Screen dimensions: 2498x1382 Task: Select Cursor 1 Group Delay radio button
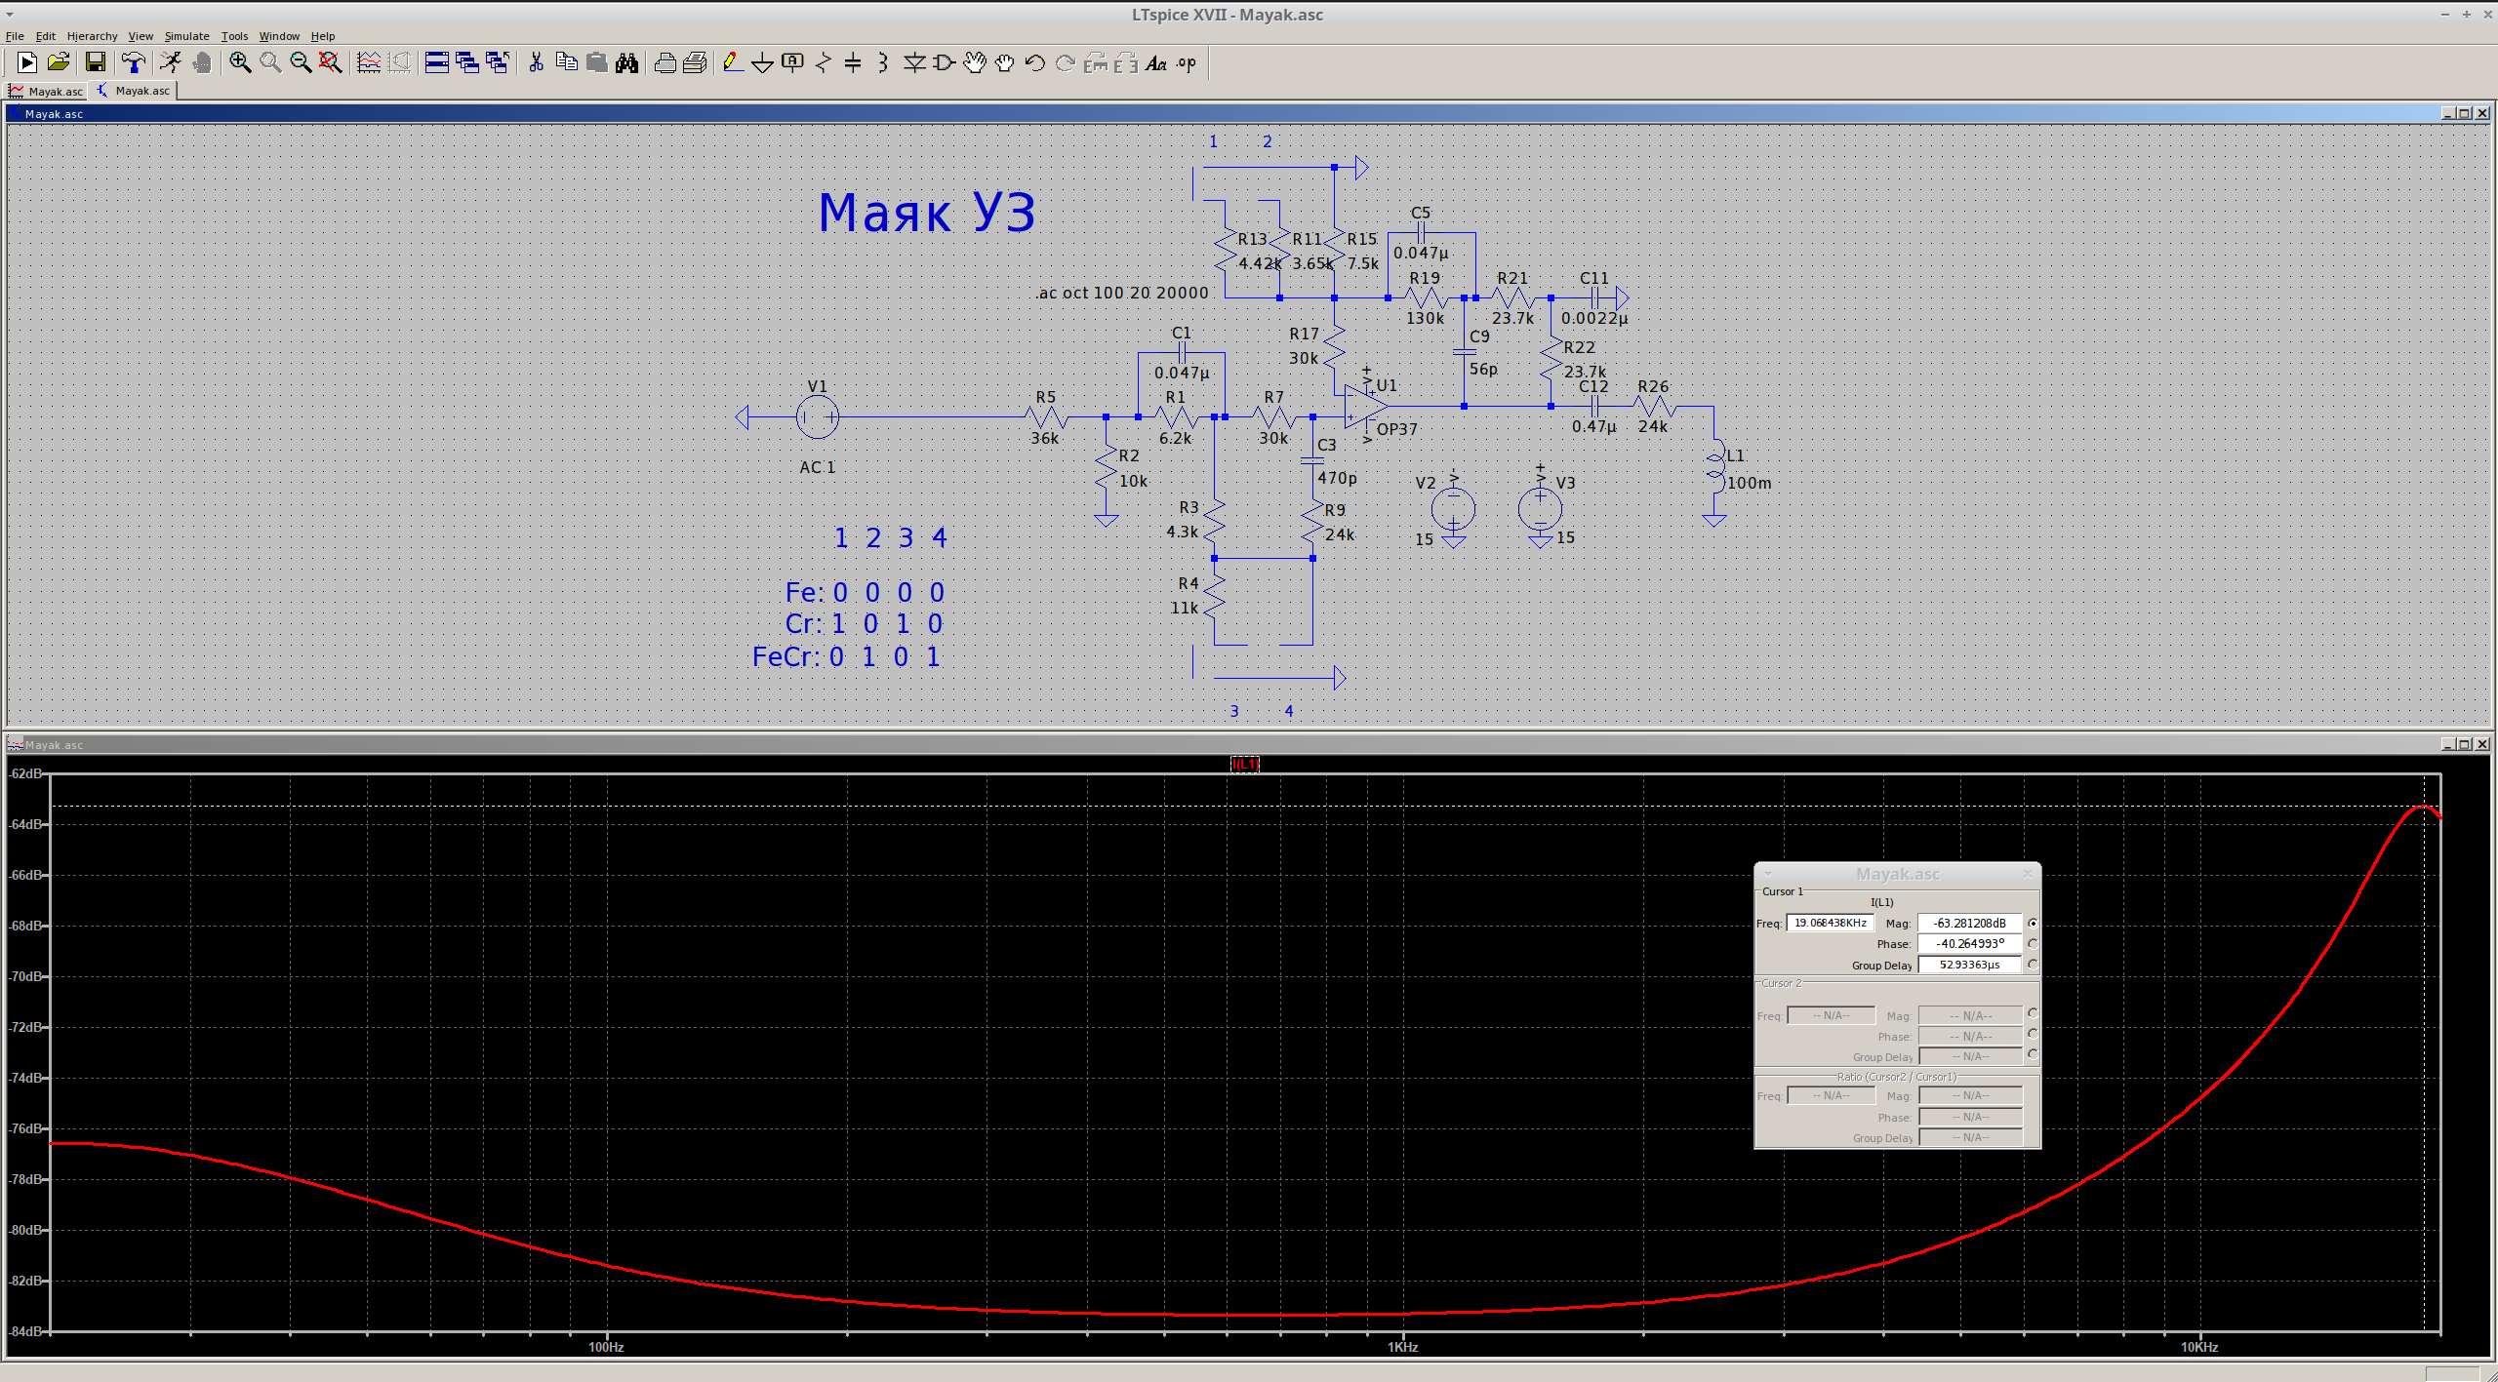[2033, 965]
